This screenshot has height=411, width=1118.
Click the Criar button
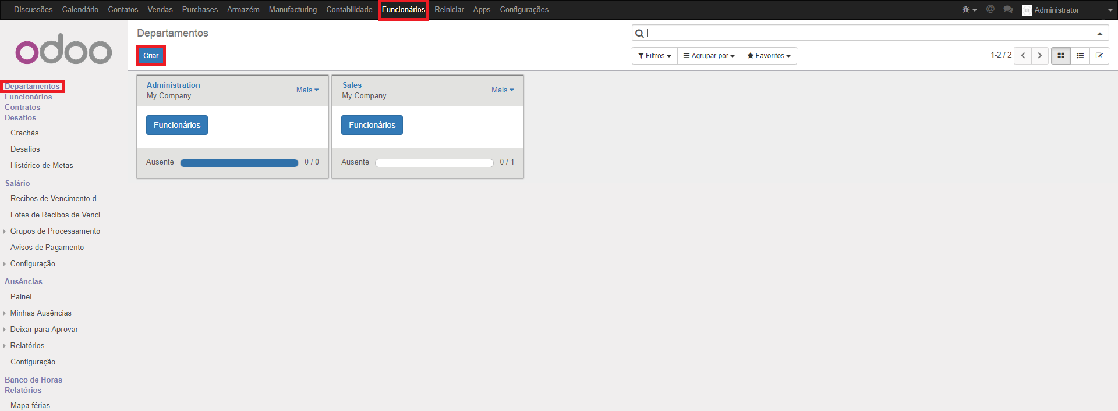151,56
